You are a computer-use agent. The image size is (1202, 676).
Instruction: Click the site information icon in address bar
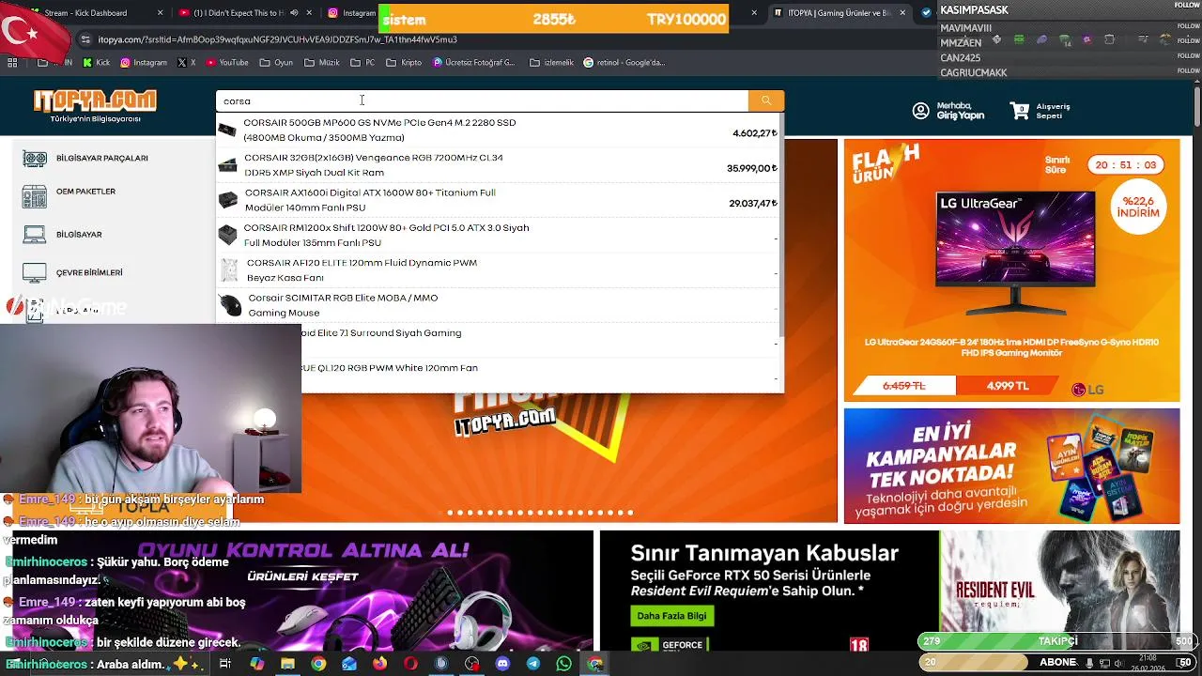[x=85, y=39]
